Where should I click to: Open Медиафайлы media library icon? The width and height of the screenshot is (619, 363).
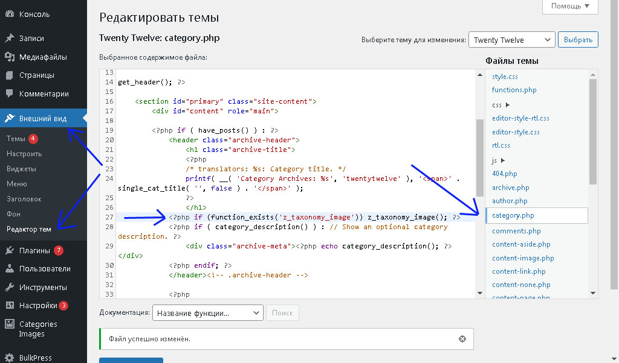tap(10, 57)
